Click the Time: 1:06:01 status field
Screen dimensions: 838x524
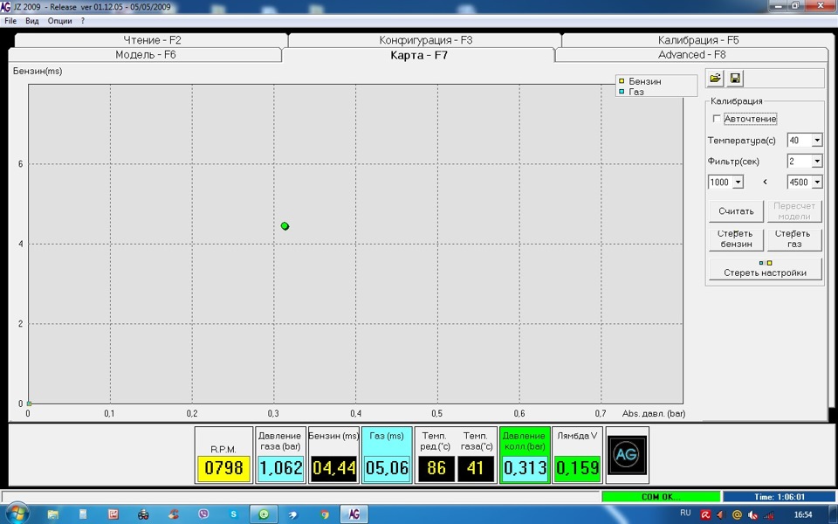pos(780,497)
